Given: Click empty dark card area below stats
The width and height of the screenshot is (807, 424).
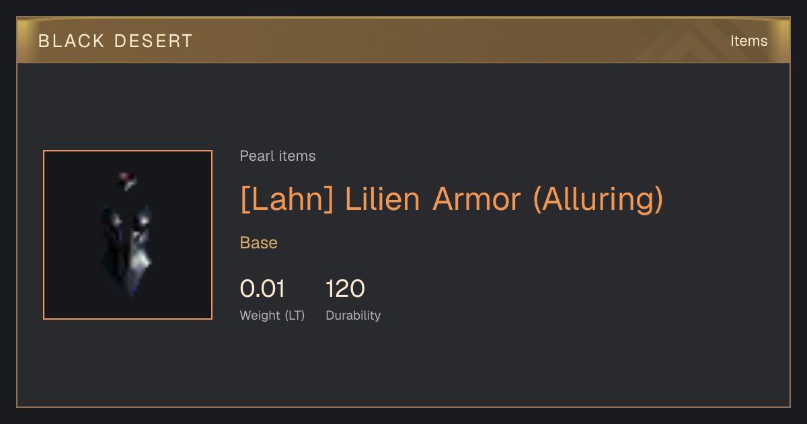Looking at the screenshot, I should pyautogui.click(x=403, y=367).
